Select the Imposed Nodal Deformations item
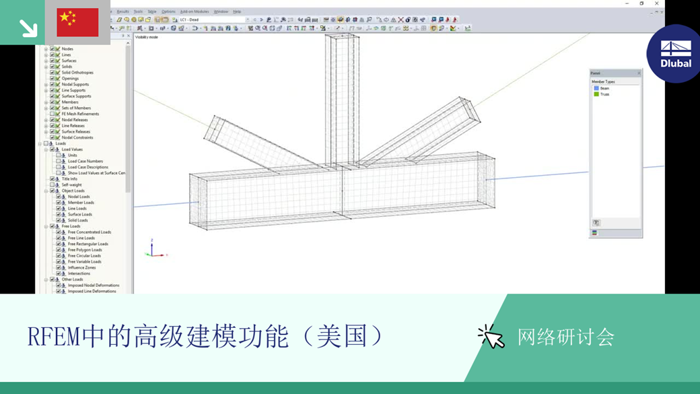The height and width of the screenshot is (394, 700). pos(94,285)
